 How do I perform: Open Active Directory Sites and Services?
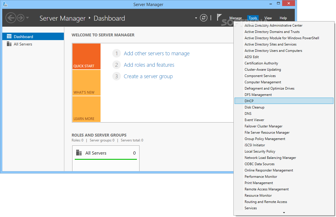(x=284, y=44)
